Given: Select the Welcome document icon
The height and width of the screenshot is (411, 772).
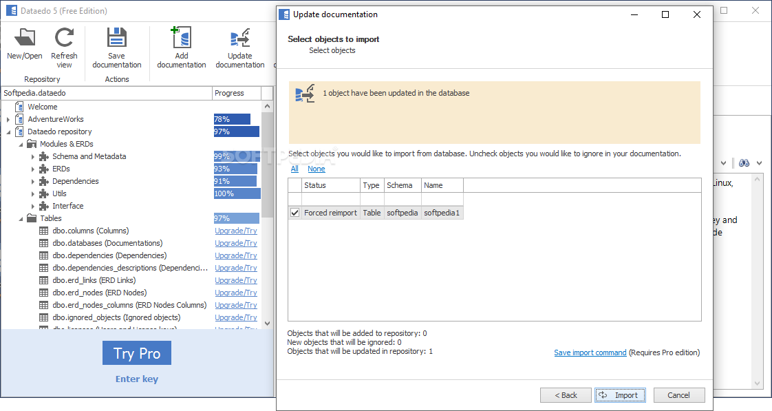Looking at the screenshot, I should (x=19, y=107).
